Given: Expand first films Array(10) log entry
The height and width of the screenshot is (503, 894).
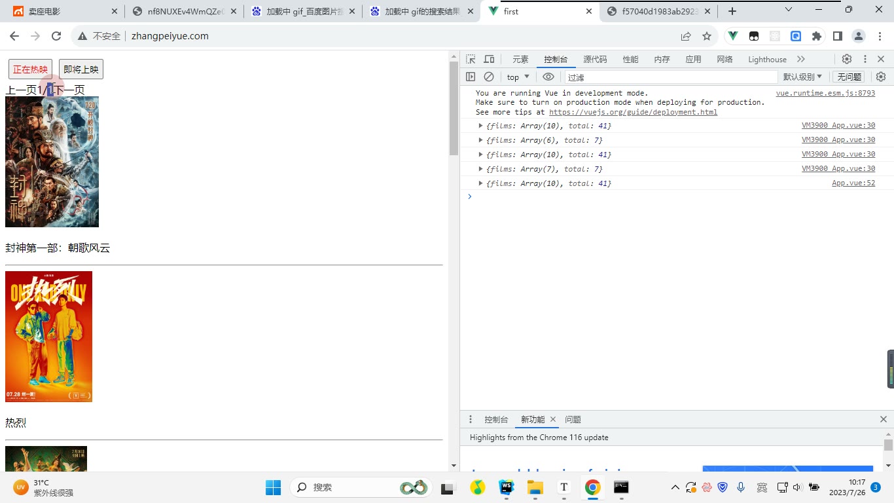Looking at the screenshot, I should 481,126.
